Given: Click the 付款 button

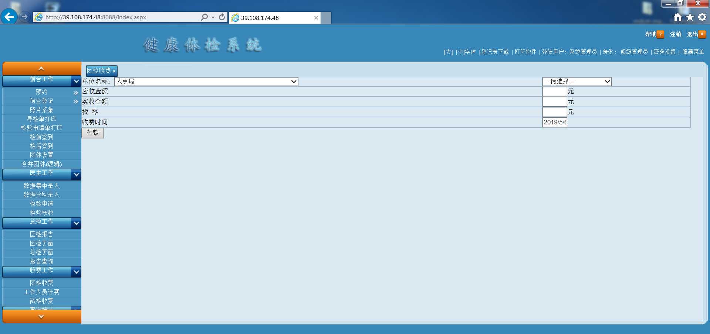Looking at the screenshot, I should click(93, 133).
